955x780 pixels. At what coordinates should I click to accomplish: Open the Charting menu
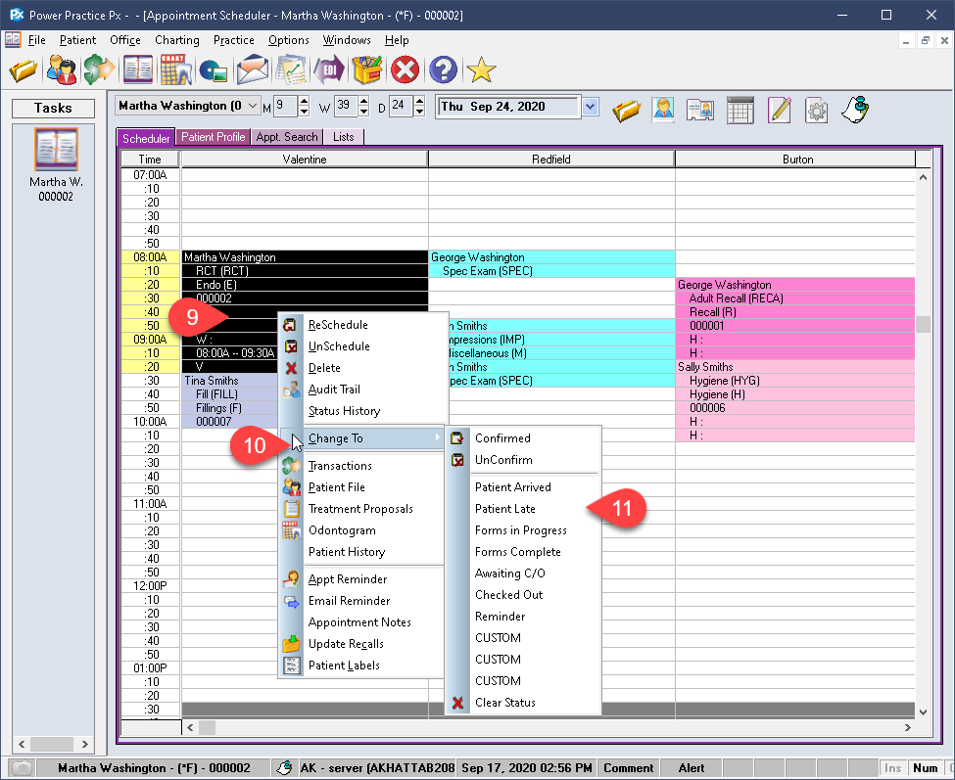(x=176, y=40)
